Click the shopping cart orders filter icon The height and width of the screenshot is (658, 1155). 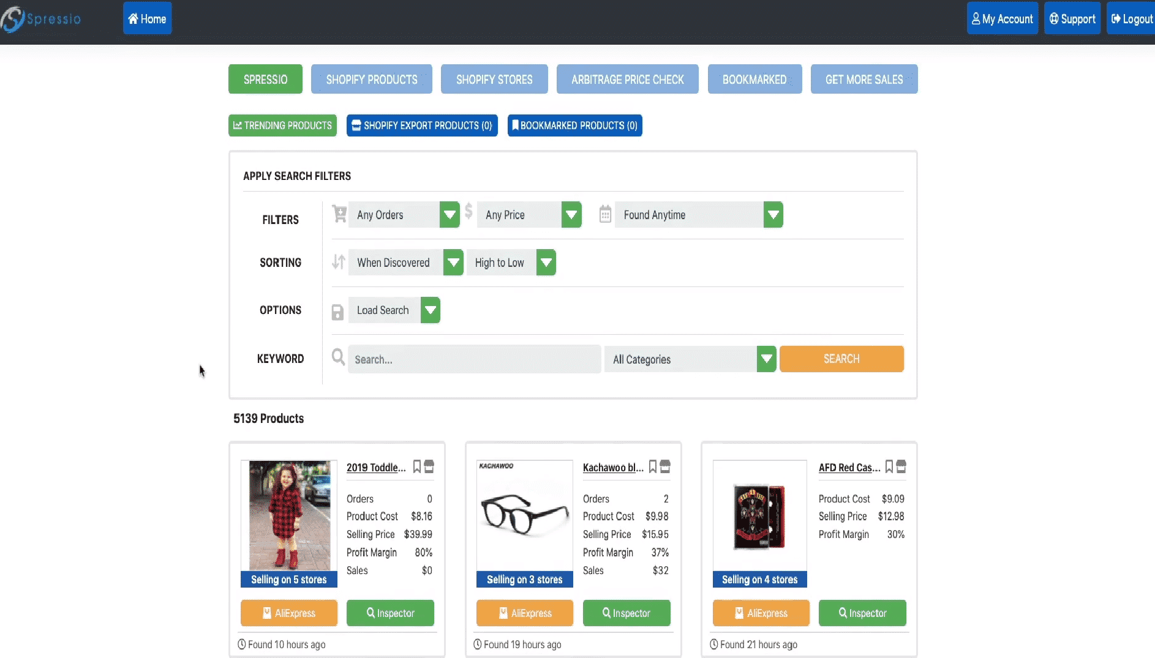(x=339, y=214)
